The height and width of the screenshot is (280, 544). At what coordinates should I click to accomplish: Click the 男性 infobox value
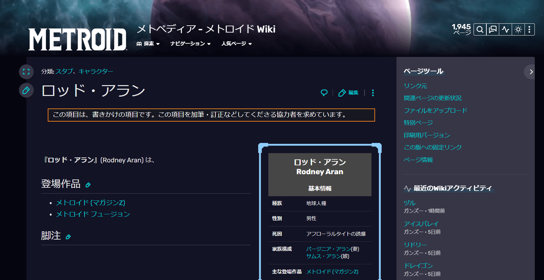point(311,218)
